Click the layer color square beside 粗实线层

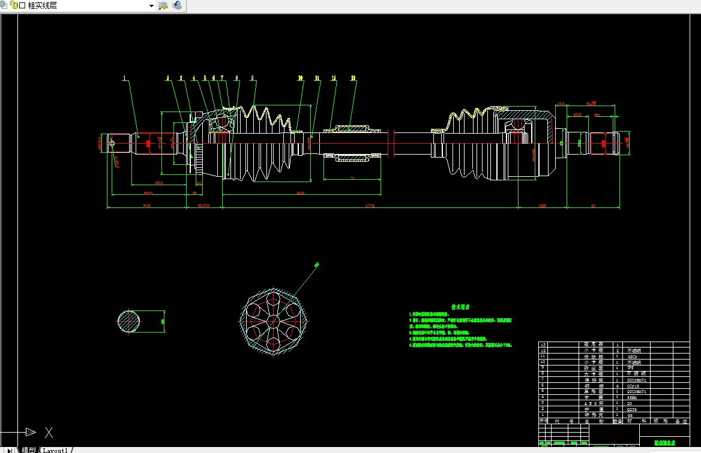coord(22,5)
